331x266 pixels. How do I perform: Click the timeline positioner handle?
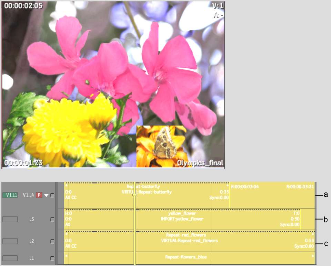pos(135,195)
